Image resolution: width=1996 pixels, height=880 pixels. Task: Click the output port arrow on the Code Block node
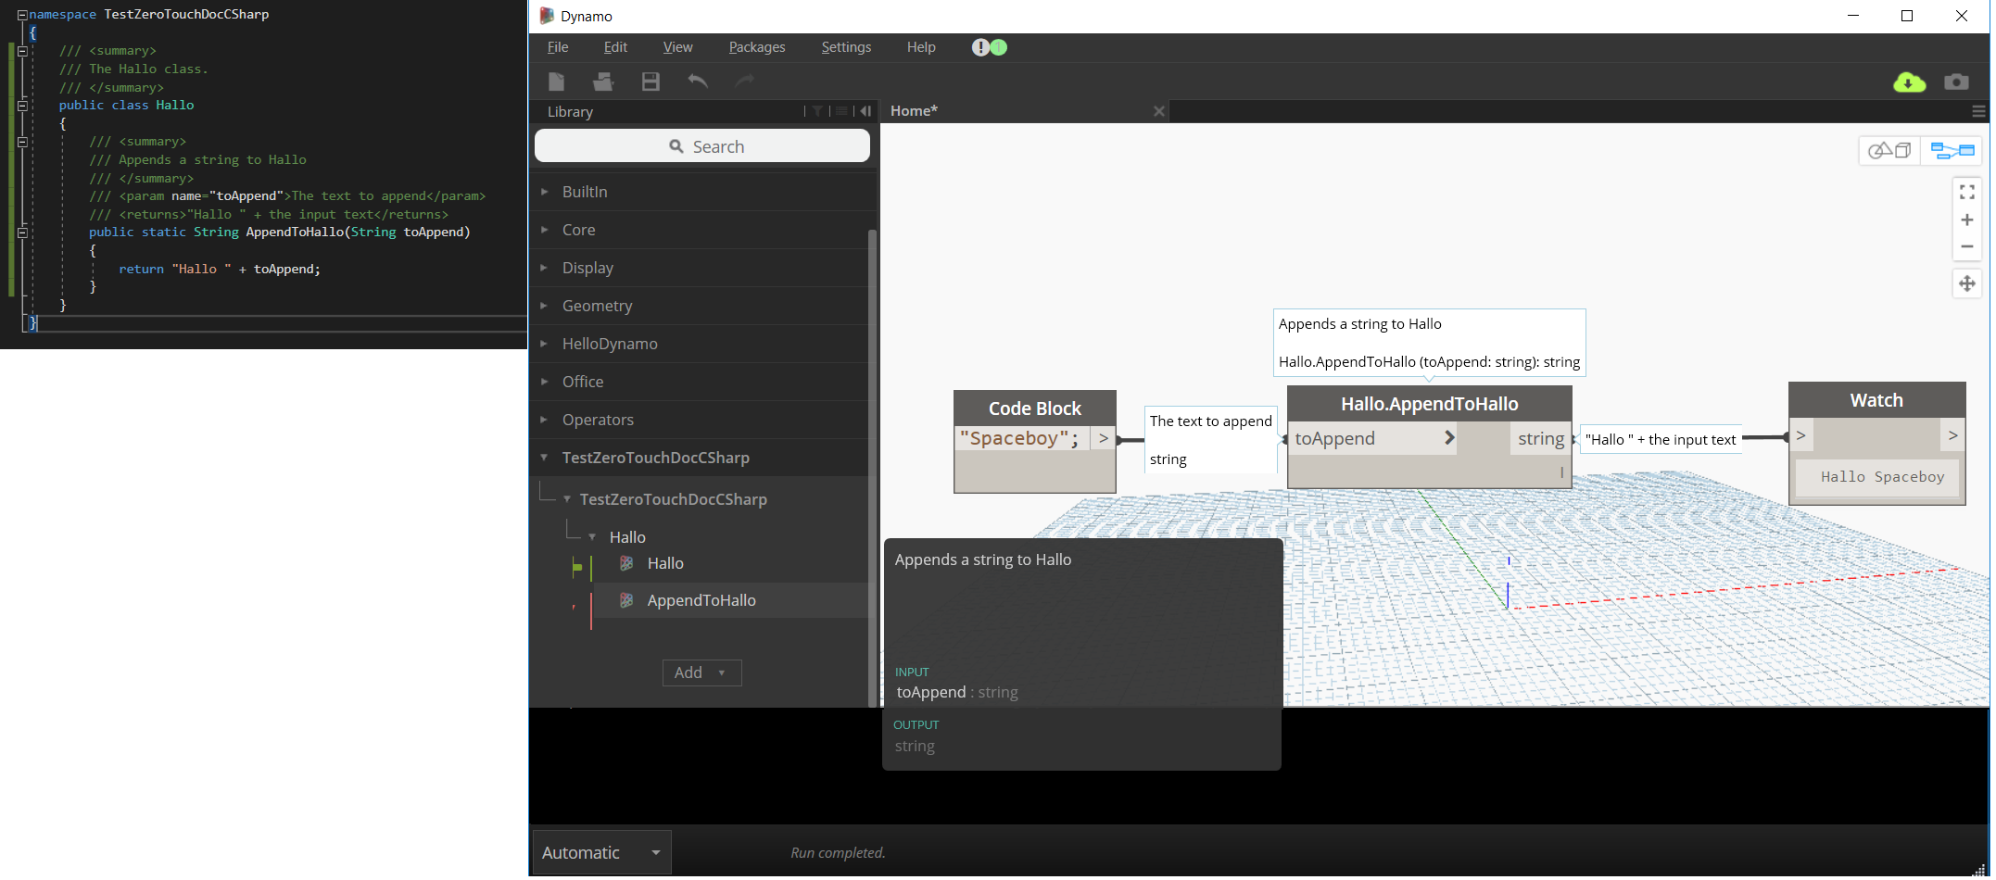[1103, 438]
